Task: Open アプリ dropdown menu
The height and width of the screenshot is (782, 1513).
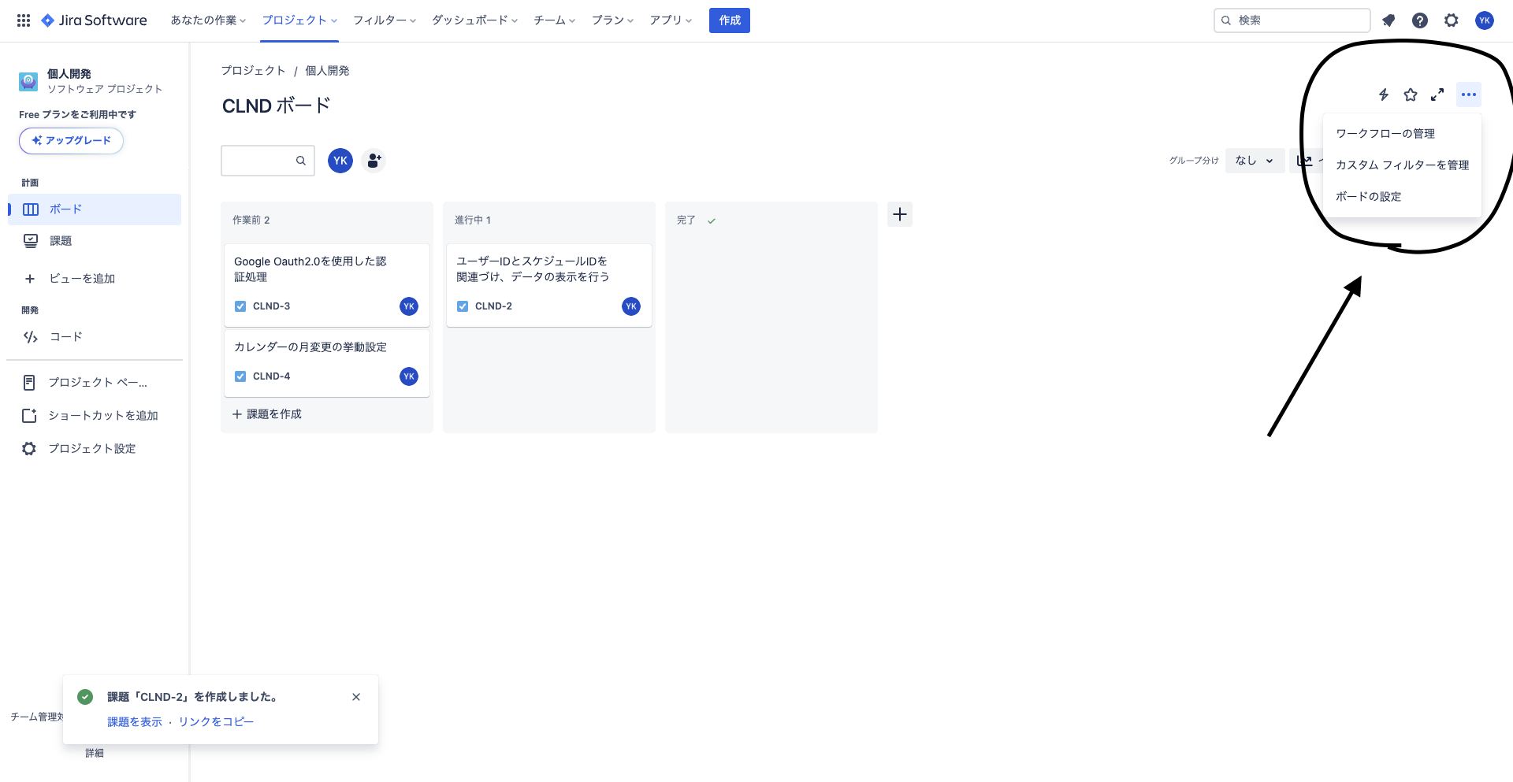Action: [671, 20]
